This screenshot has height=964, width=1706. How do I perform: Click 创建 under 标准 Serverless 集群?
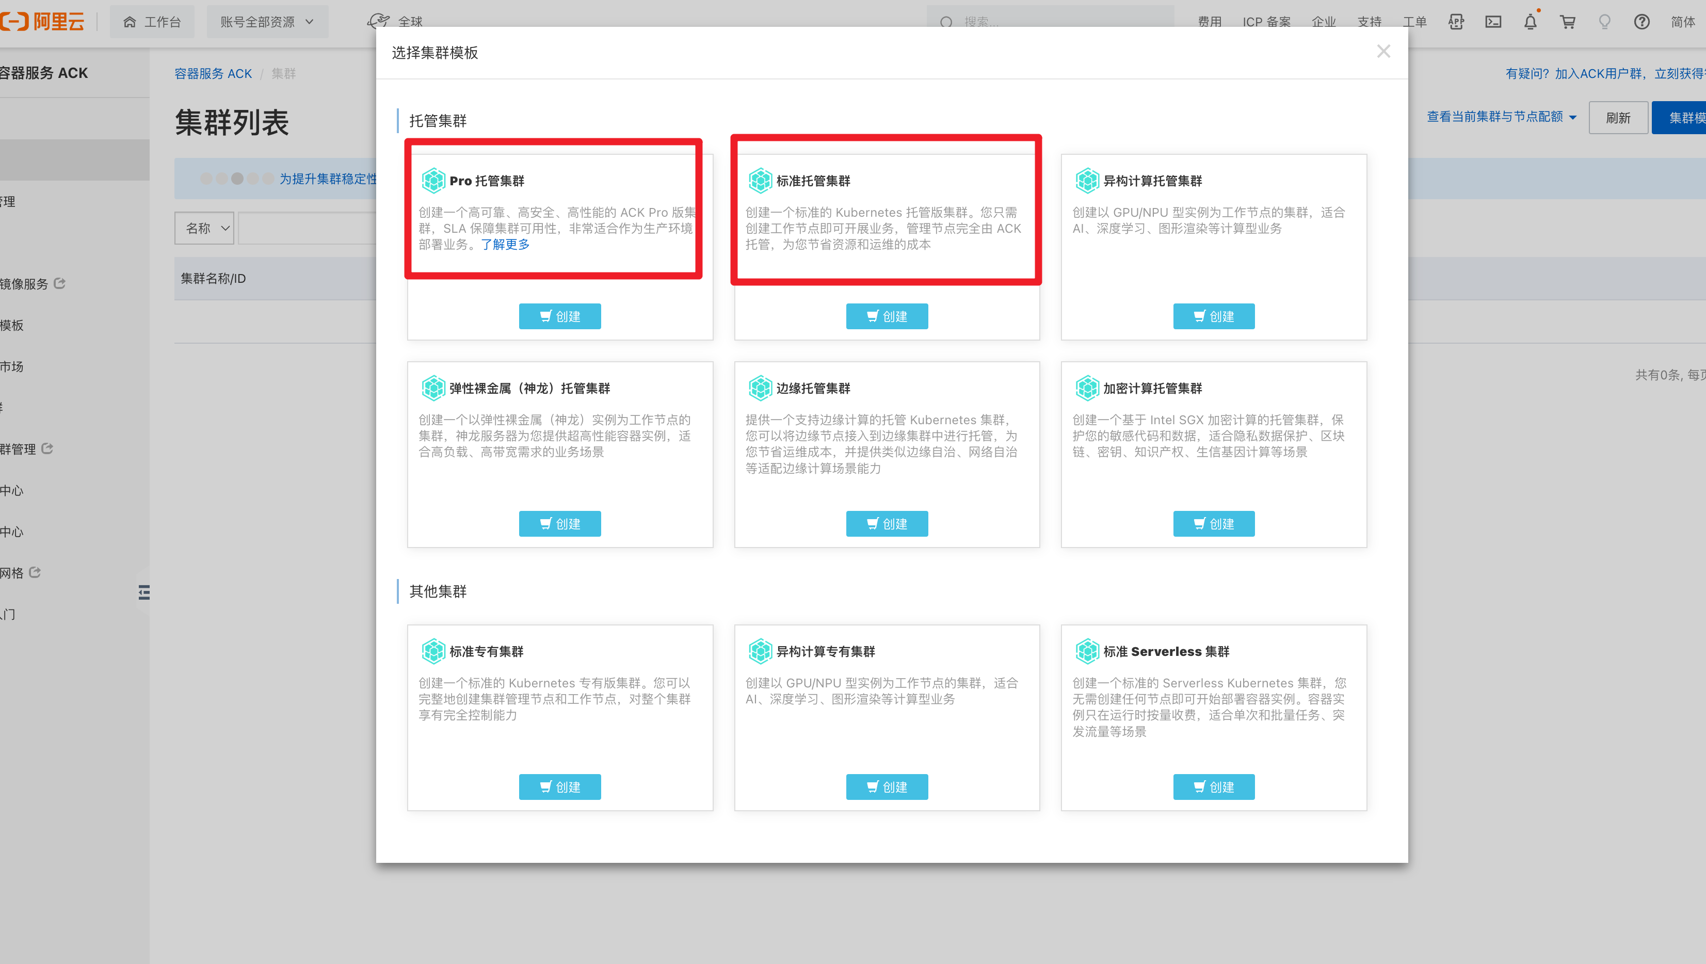coord(1213,786)
